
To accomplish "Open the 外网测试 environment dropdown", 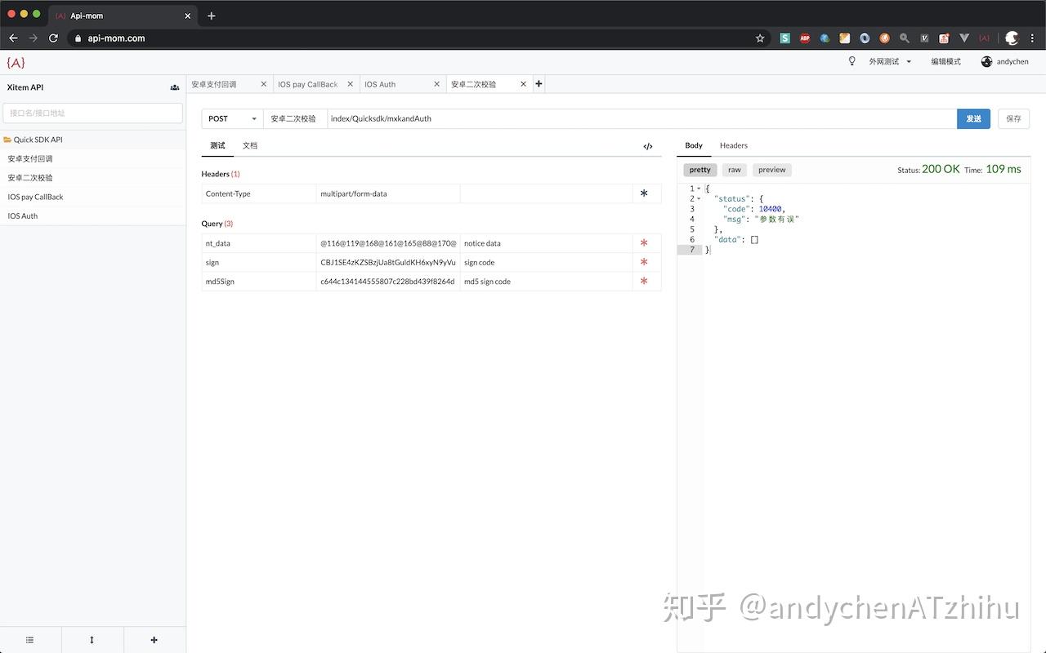I will [x=890, y=61].
